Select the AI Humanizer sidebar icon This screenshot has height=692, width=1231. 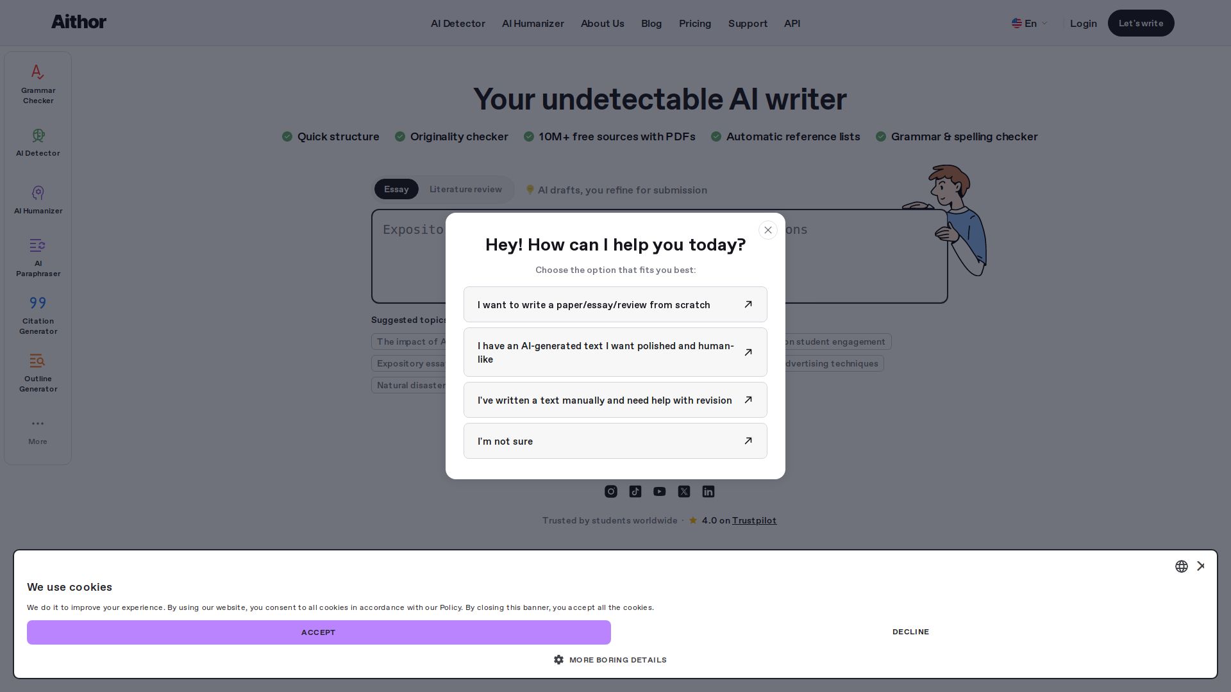point(38,200)
